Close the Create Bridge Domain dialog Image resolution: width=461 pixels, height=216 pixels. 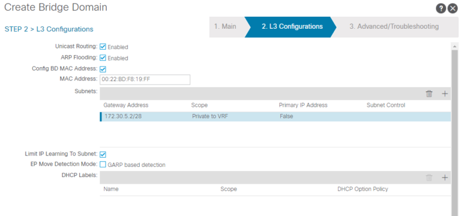click(452, 9)
